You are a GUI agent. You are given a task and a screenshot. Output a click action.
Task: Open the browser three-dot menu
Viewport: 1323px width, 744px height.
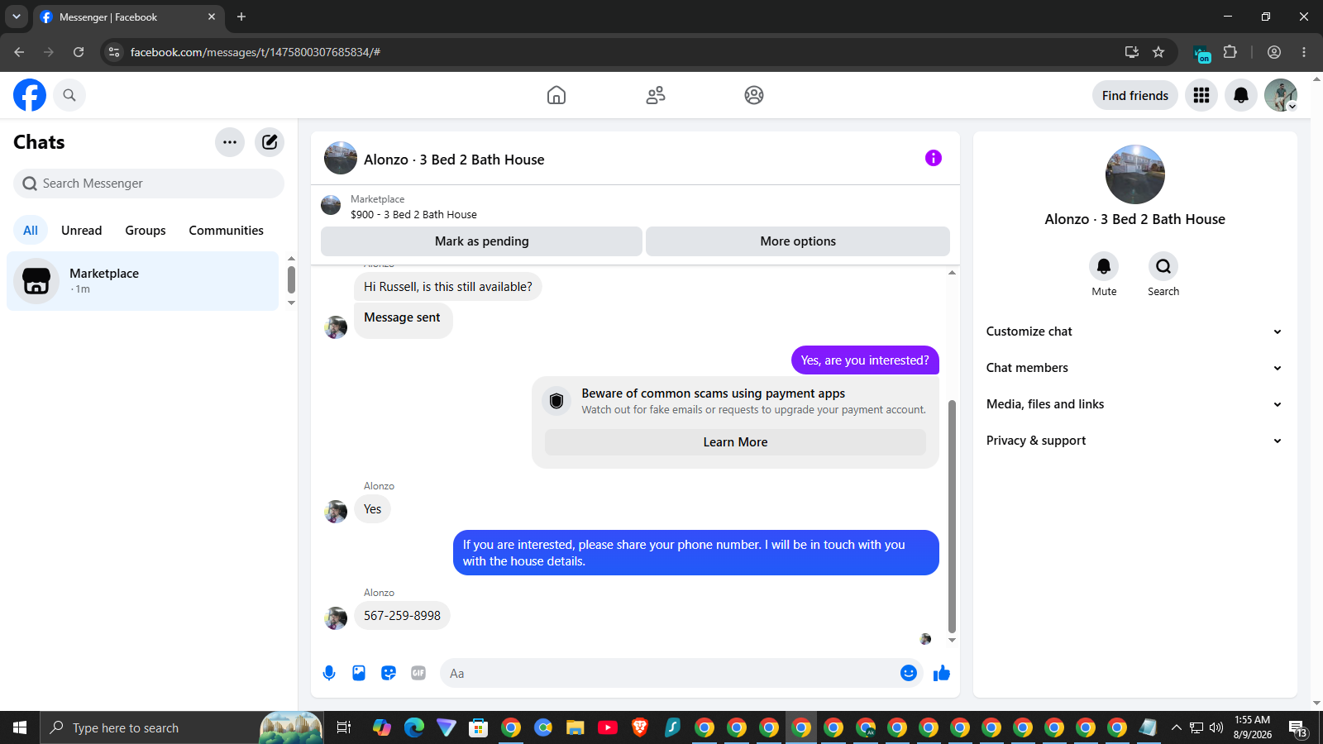tap(1304, 52)
